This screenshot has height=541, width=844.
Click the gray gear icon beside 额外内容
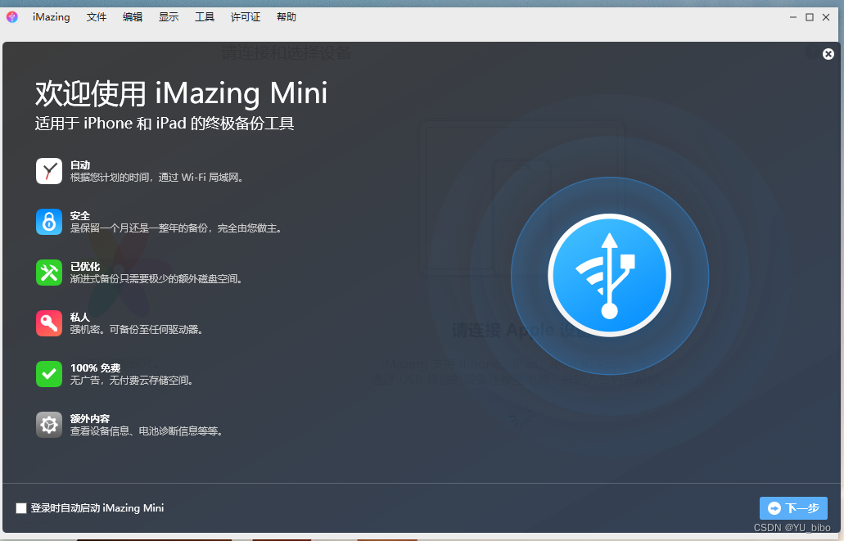click(x=49, y=425)
